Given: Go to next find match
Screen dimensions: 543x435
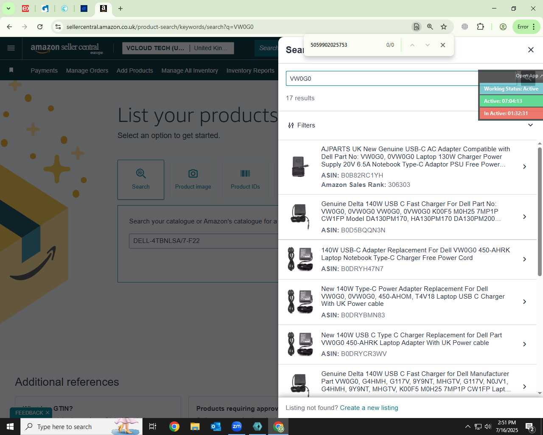Looking at the screenshot, I should point(428,45).
